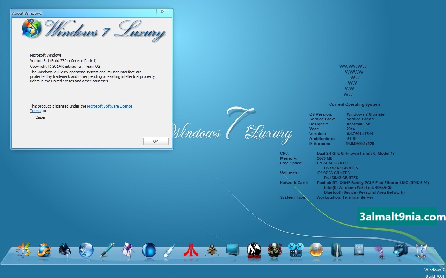Click "Workstation, Terminal Server" system type text
This screenshot has height=278, width=446.
pyautogui.click(x=345, y=197)
